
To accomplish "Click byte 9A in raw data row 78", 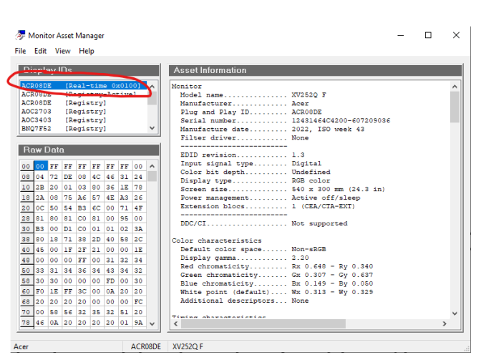I will pos(138,323).
